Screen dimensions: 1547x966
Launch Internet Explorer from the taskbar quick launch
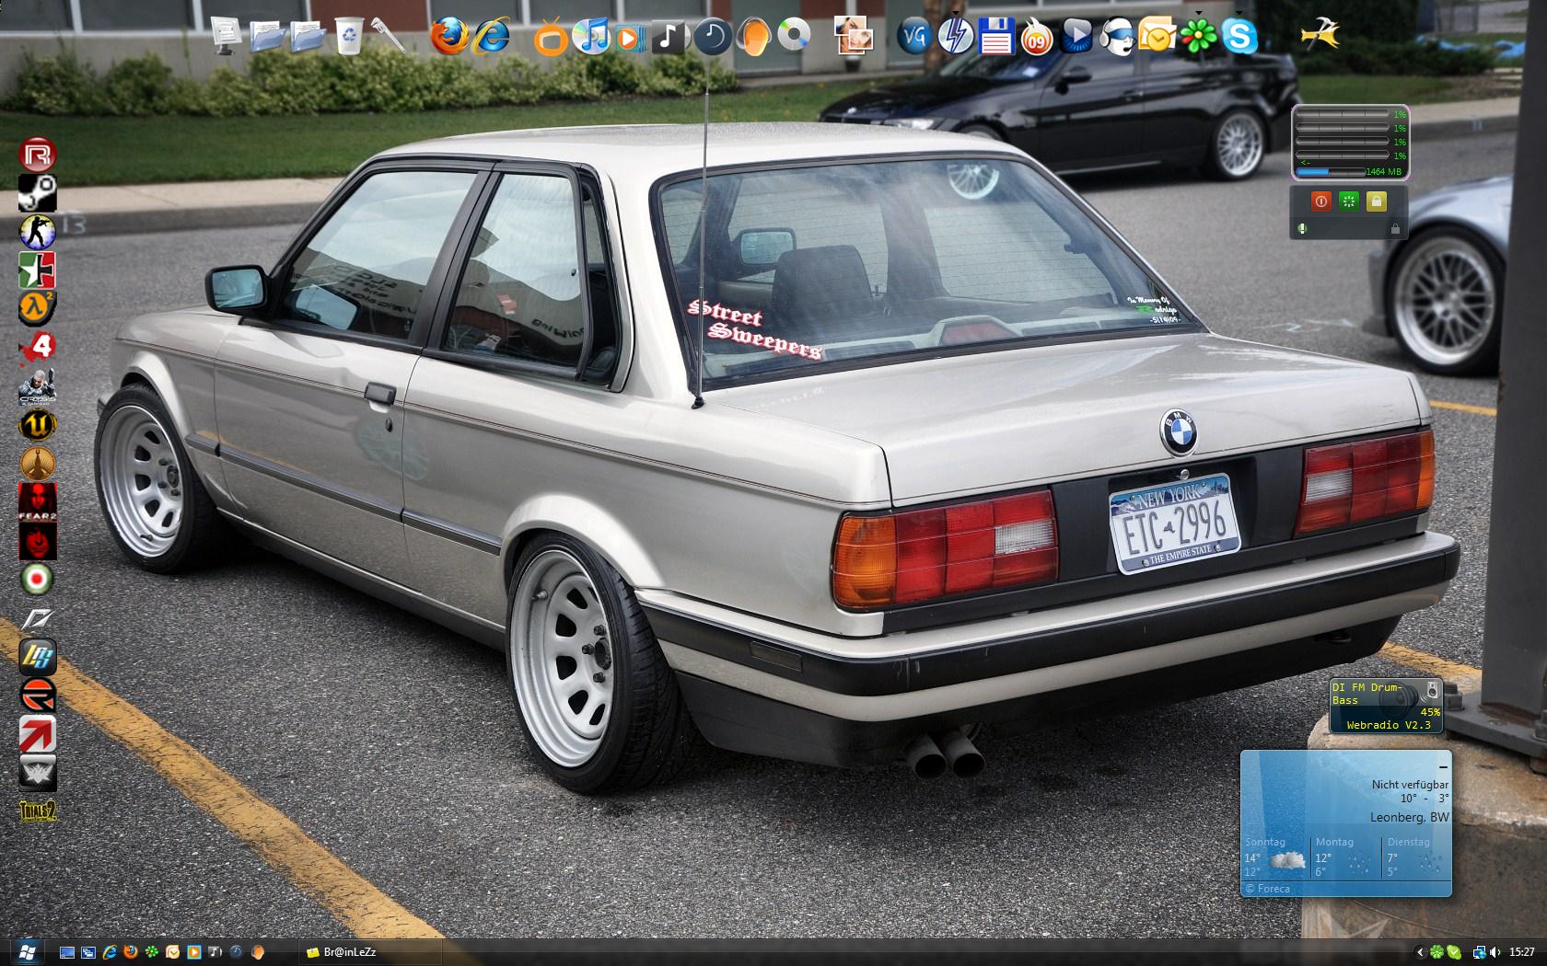click(110, 952)
